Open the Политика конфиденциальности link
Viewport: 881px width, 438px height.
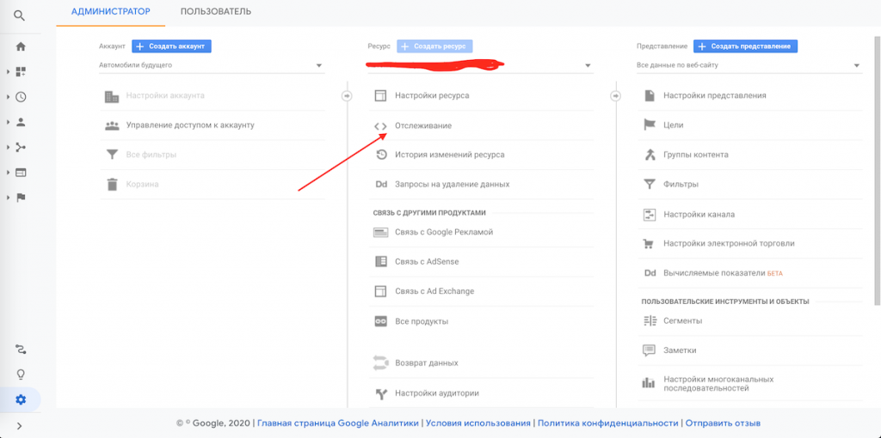607,423
